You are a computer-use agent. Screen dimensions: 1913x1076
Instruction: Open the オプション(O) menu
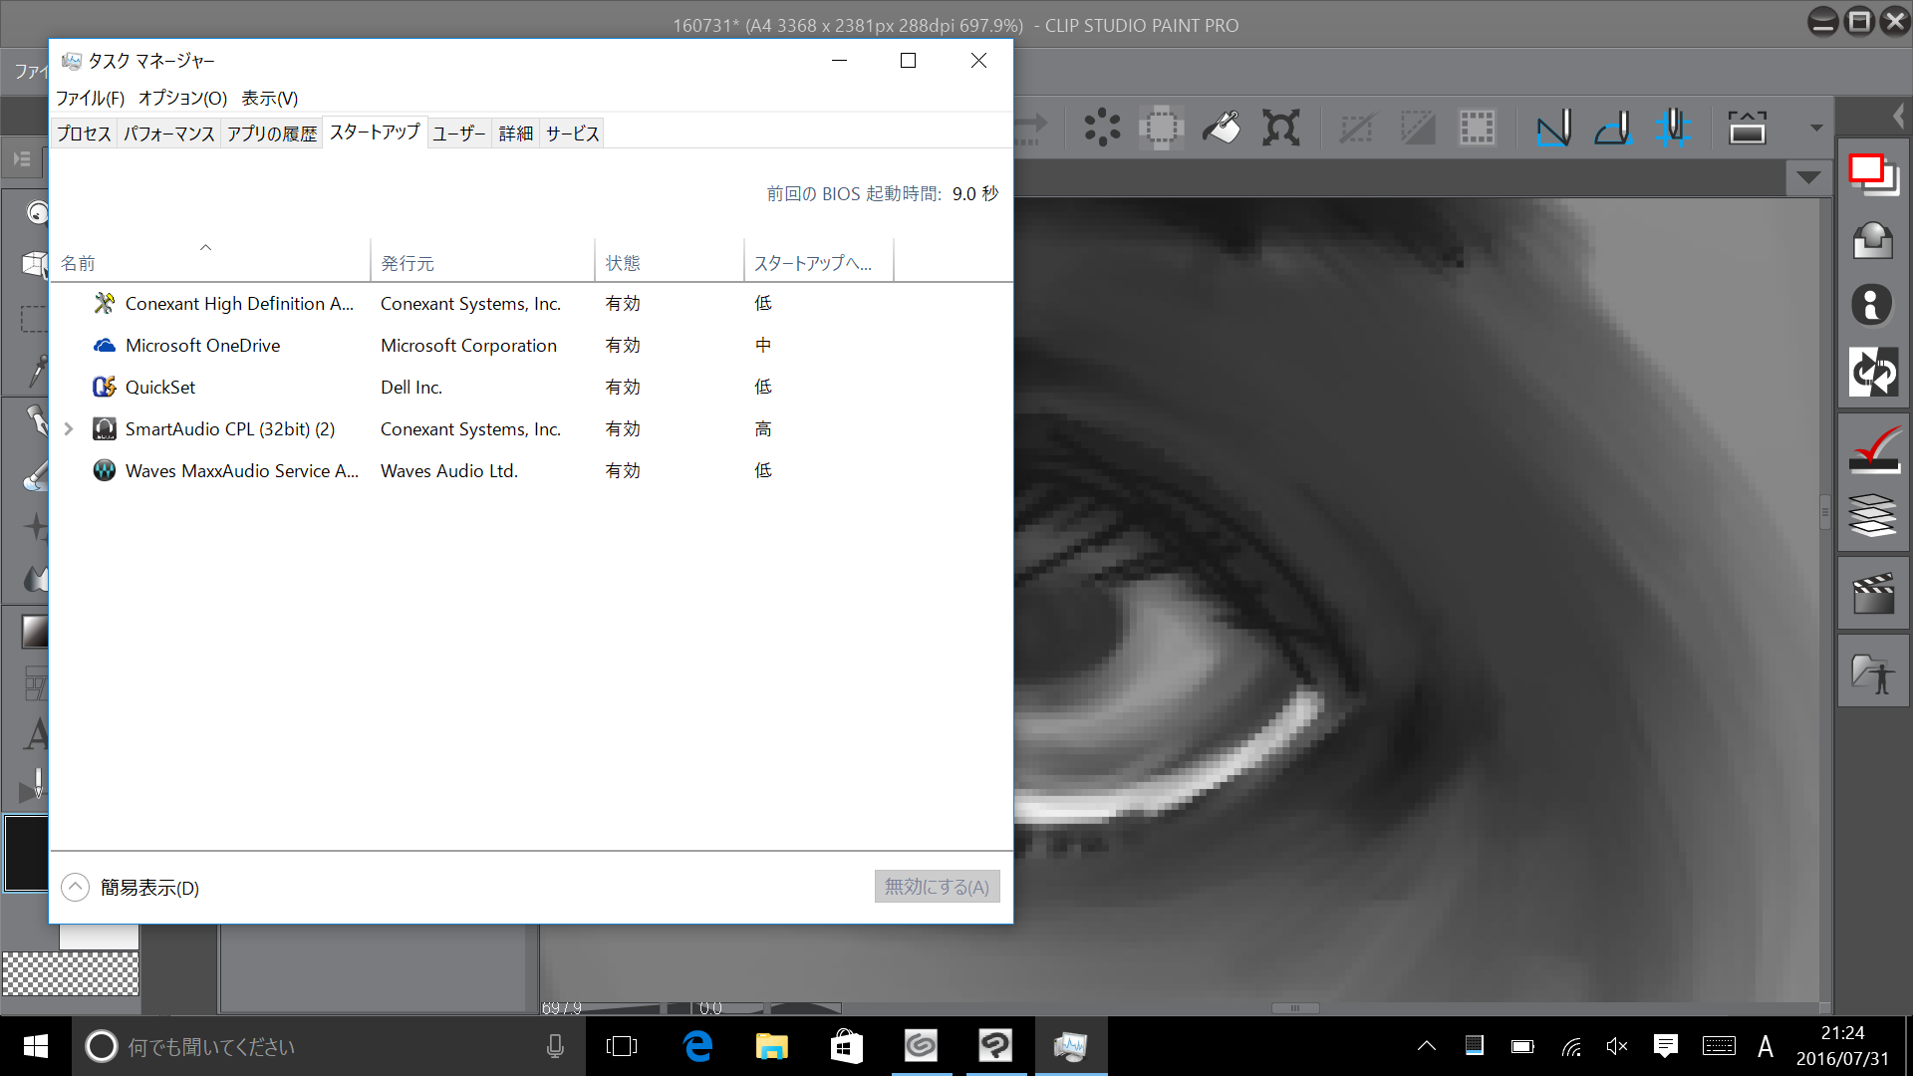tap(182, 98)
